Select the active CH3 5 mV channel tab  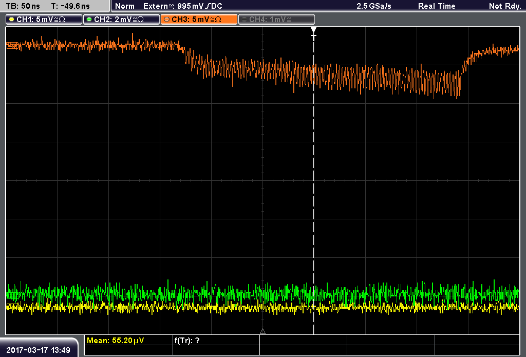tap(199, 20)
